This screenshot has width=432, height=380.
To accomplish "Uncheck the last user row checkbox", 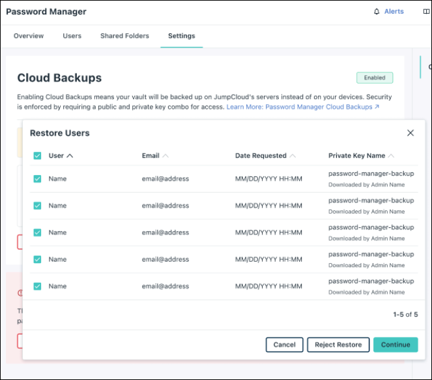I will point(38,286).
